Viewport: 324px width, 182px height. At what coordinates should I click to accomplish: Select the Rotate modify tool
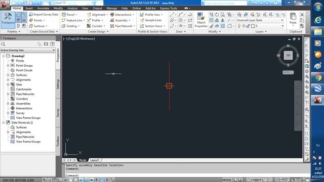217,15
